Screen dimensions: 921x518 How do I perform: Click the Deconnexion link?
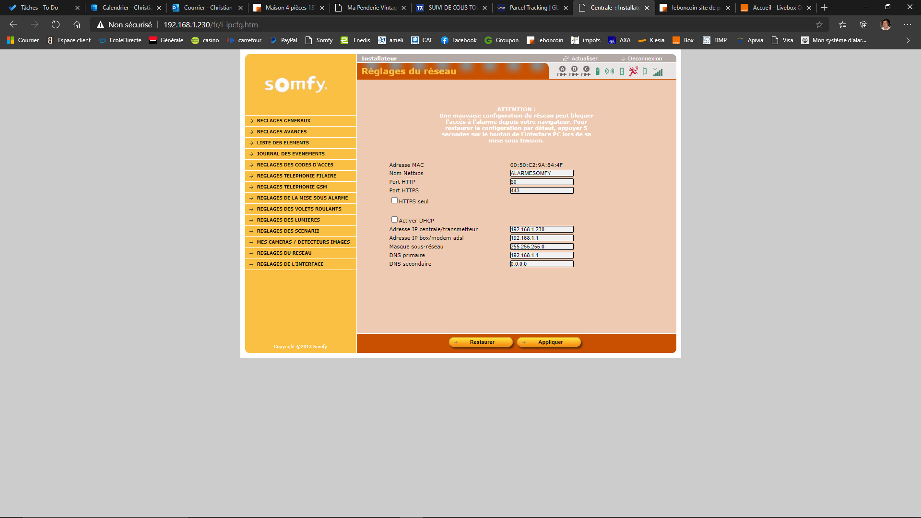click(644, 59)
